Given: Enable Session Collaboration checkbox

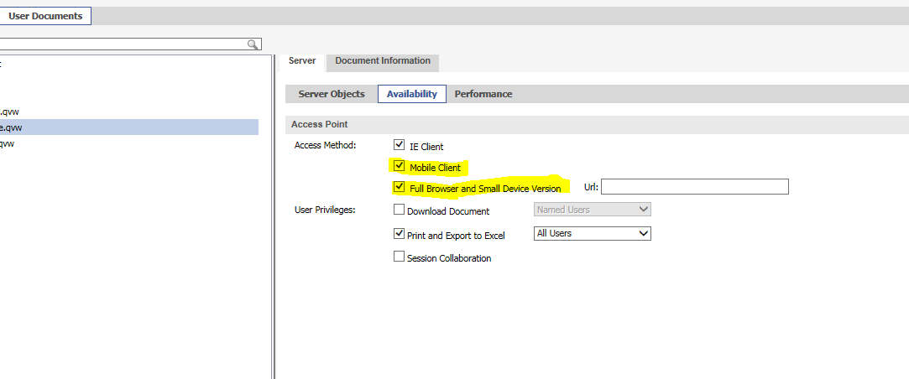Looking at the screenshot, I should click(x=400, y=257).
